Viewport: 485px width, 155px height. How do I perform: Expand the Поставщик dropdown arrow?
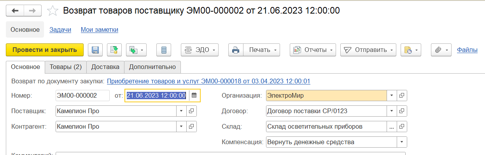pyautogui.click(x=181, y=111)
